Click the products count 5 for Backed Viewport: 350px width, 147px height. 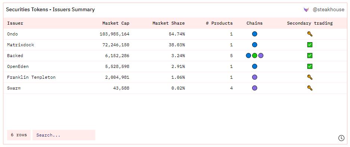pos(231,56)
